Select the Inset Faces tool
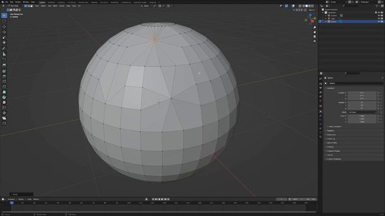The height and width of the screenshot is (216, 385). tap(4, 71)
